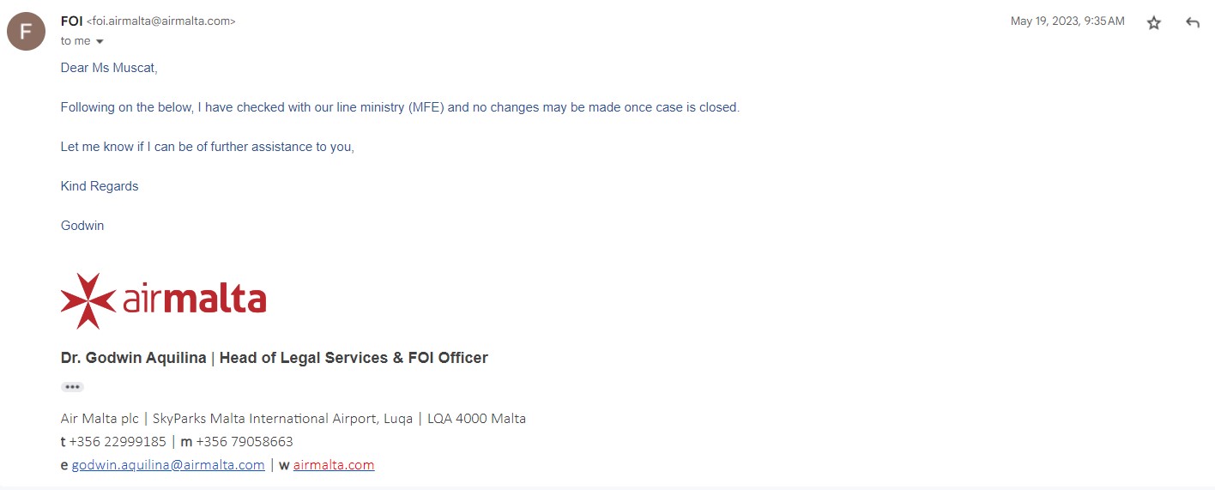Click the "to me" recipient text

click(x=76, y=41)
